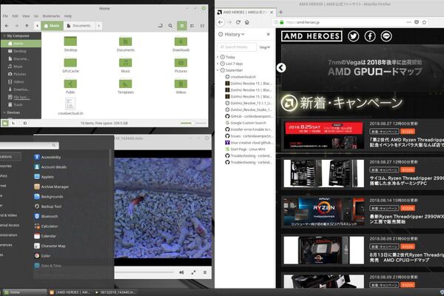This screenshot has height=296, width=444.
Task: Collapse the Devices sidebar section
Action: click(x=4, y=112)
